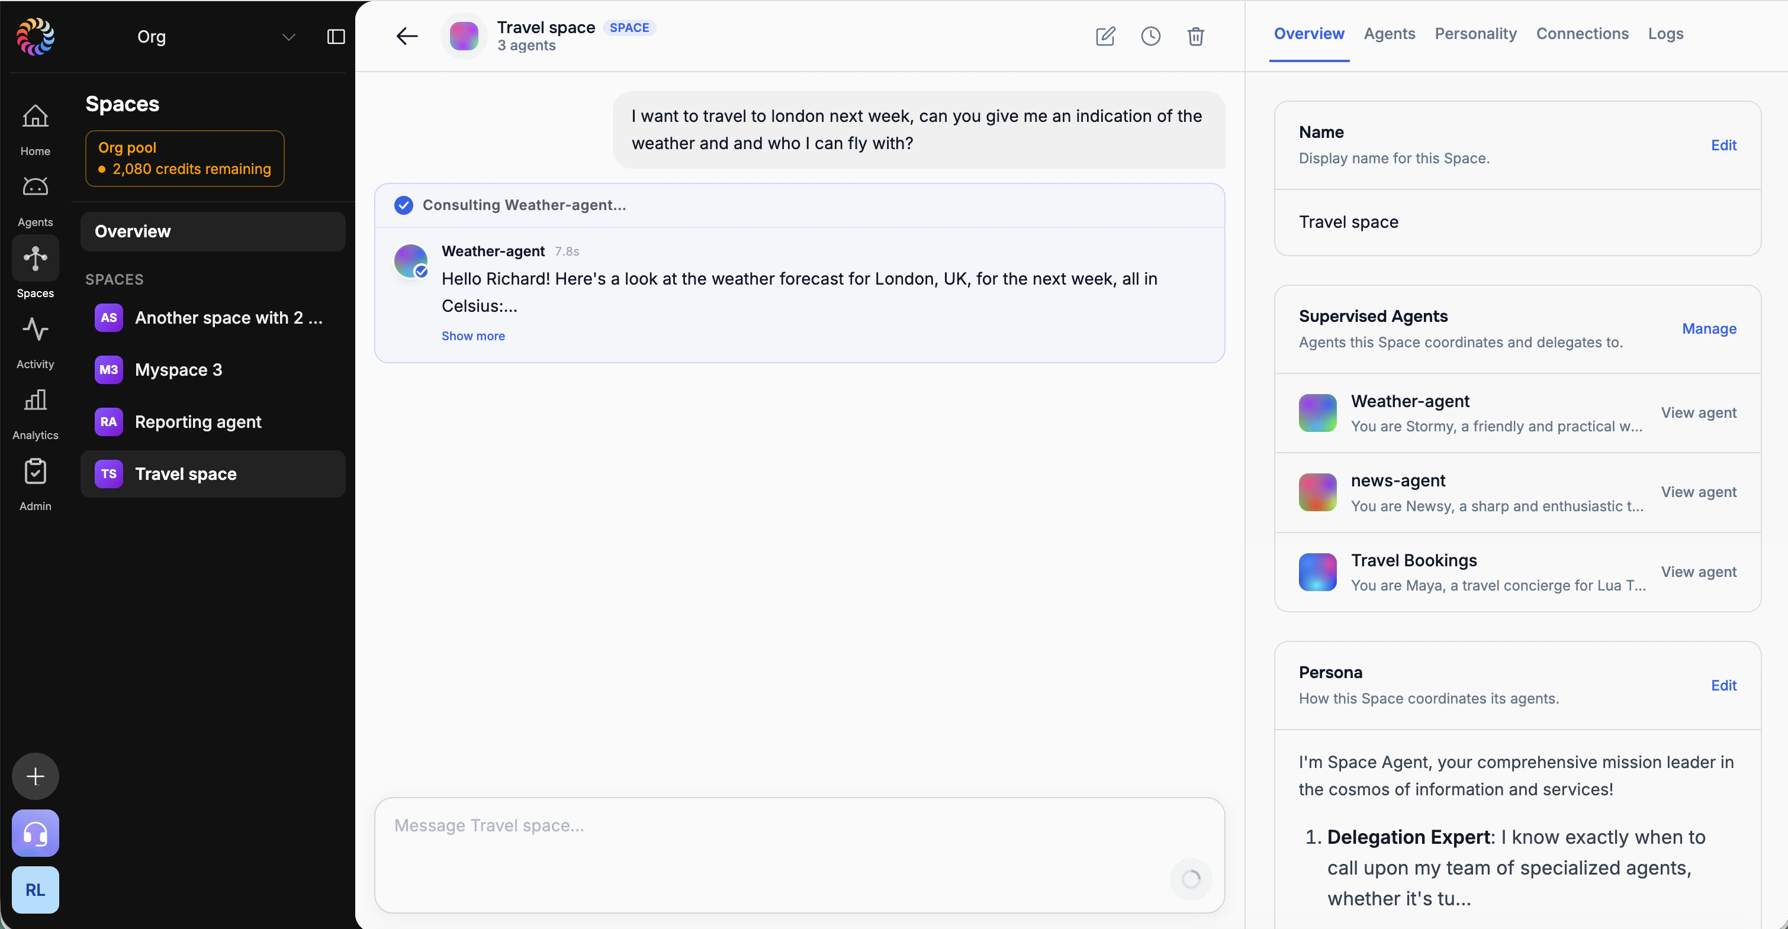Click the colorful swirl app logo
1788x929 pixels.
[x=36, y=36]
